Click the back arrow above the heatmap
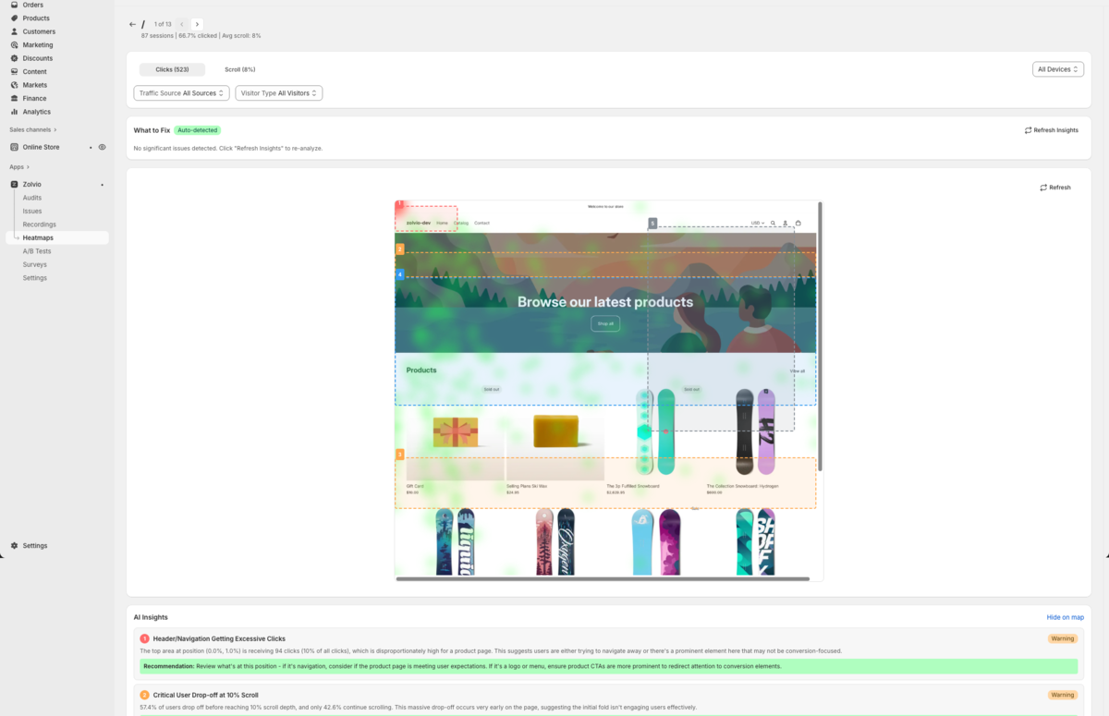Screen dimensions: 1109x716 [x=132, y=24]
